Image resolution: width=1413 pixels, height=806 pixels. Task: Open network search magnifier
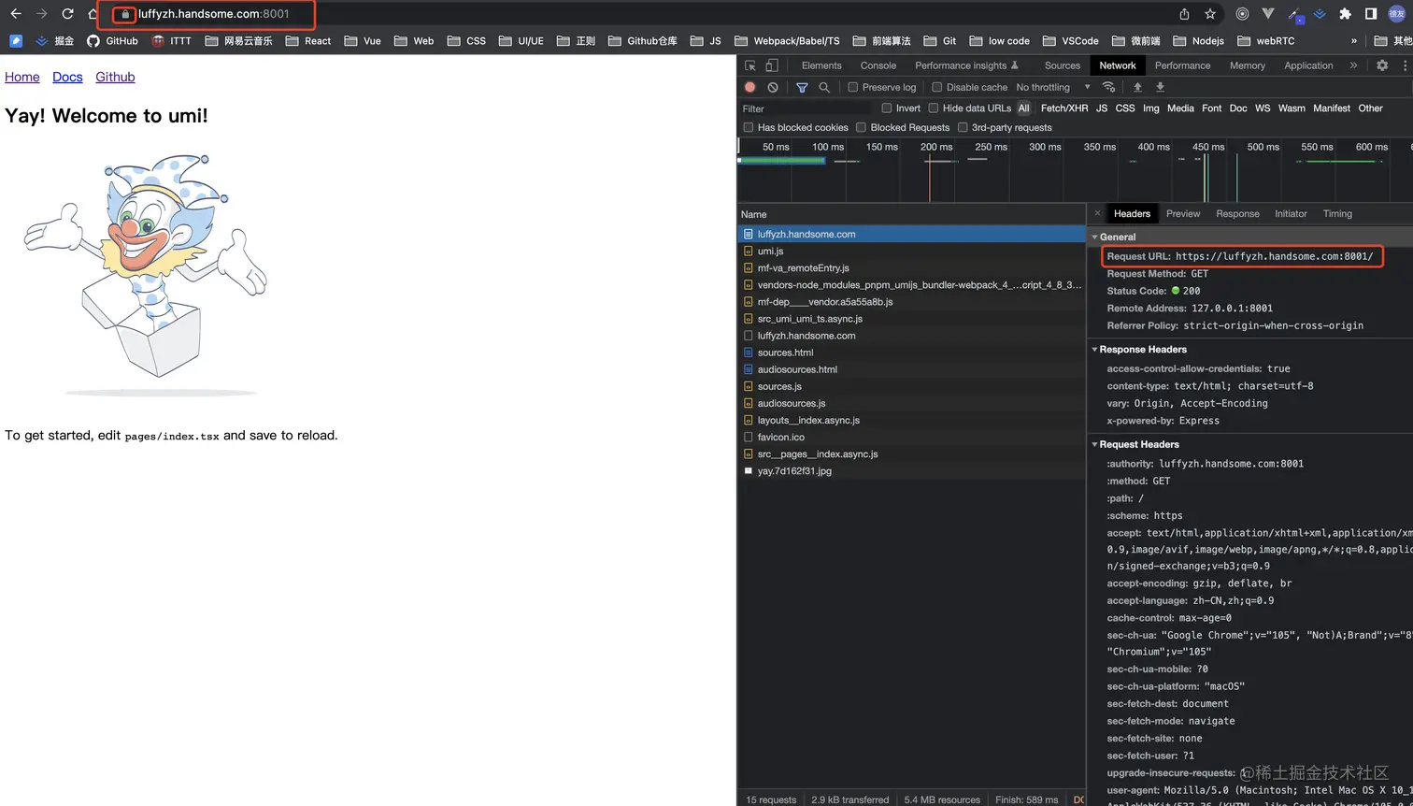click(x=824, y=87)
